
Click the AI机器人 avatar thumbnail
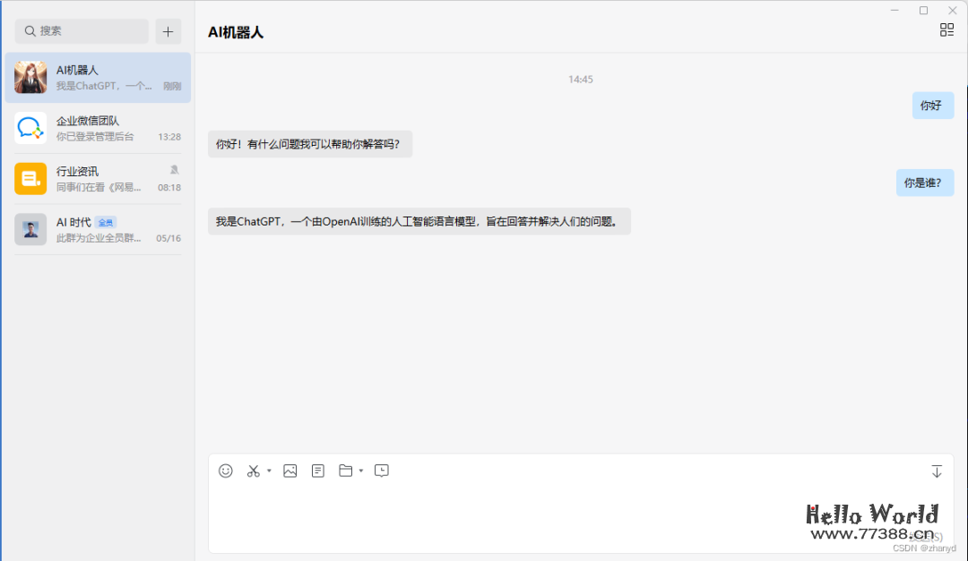(30, 77)
